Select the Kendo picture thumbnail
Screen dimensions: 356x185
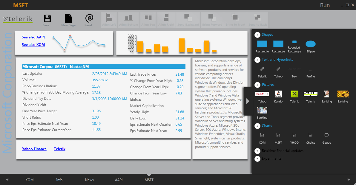(278, 94)
